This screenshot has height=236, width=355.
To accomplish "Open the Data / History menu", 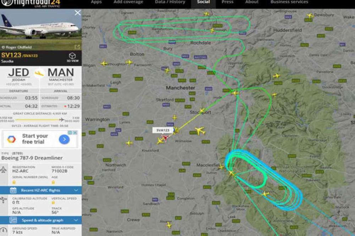I will tap(170, 2).
